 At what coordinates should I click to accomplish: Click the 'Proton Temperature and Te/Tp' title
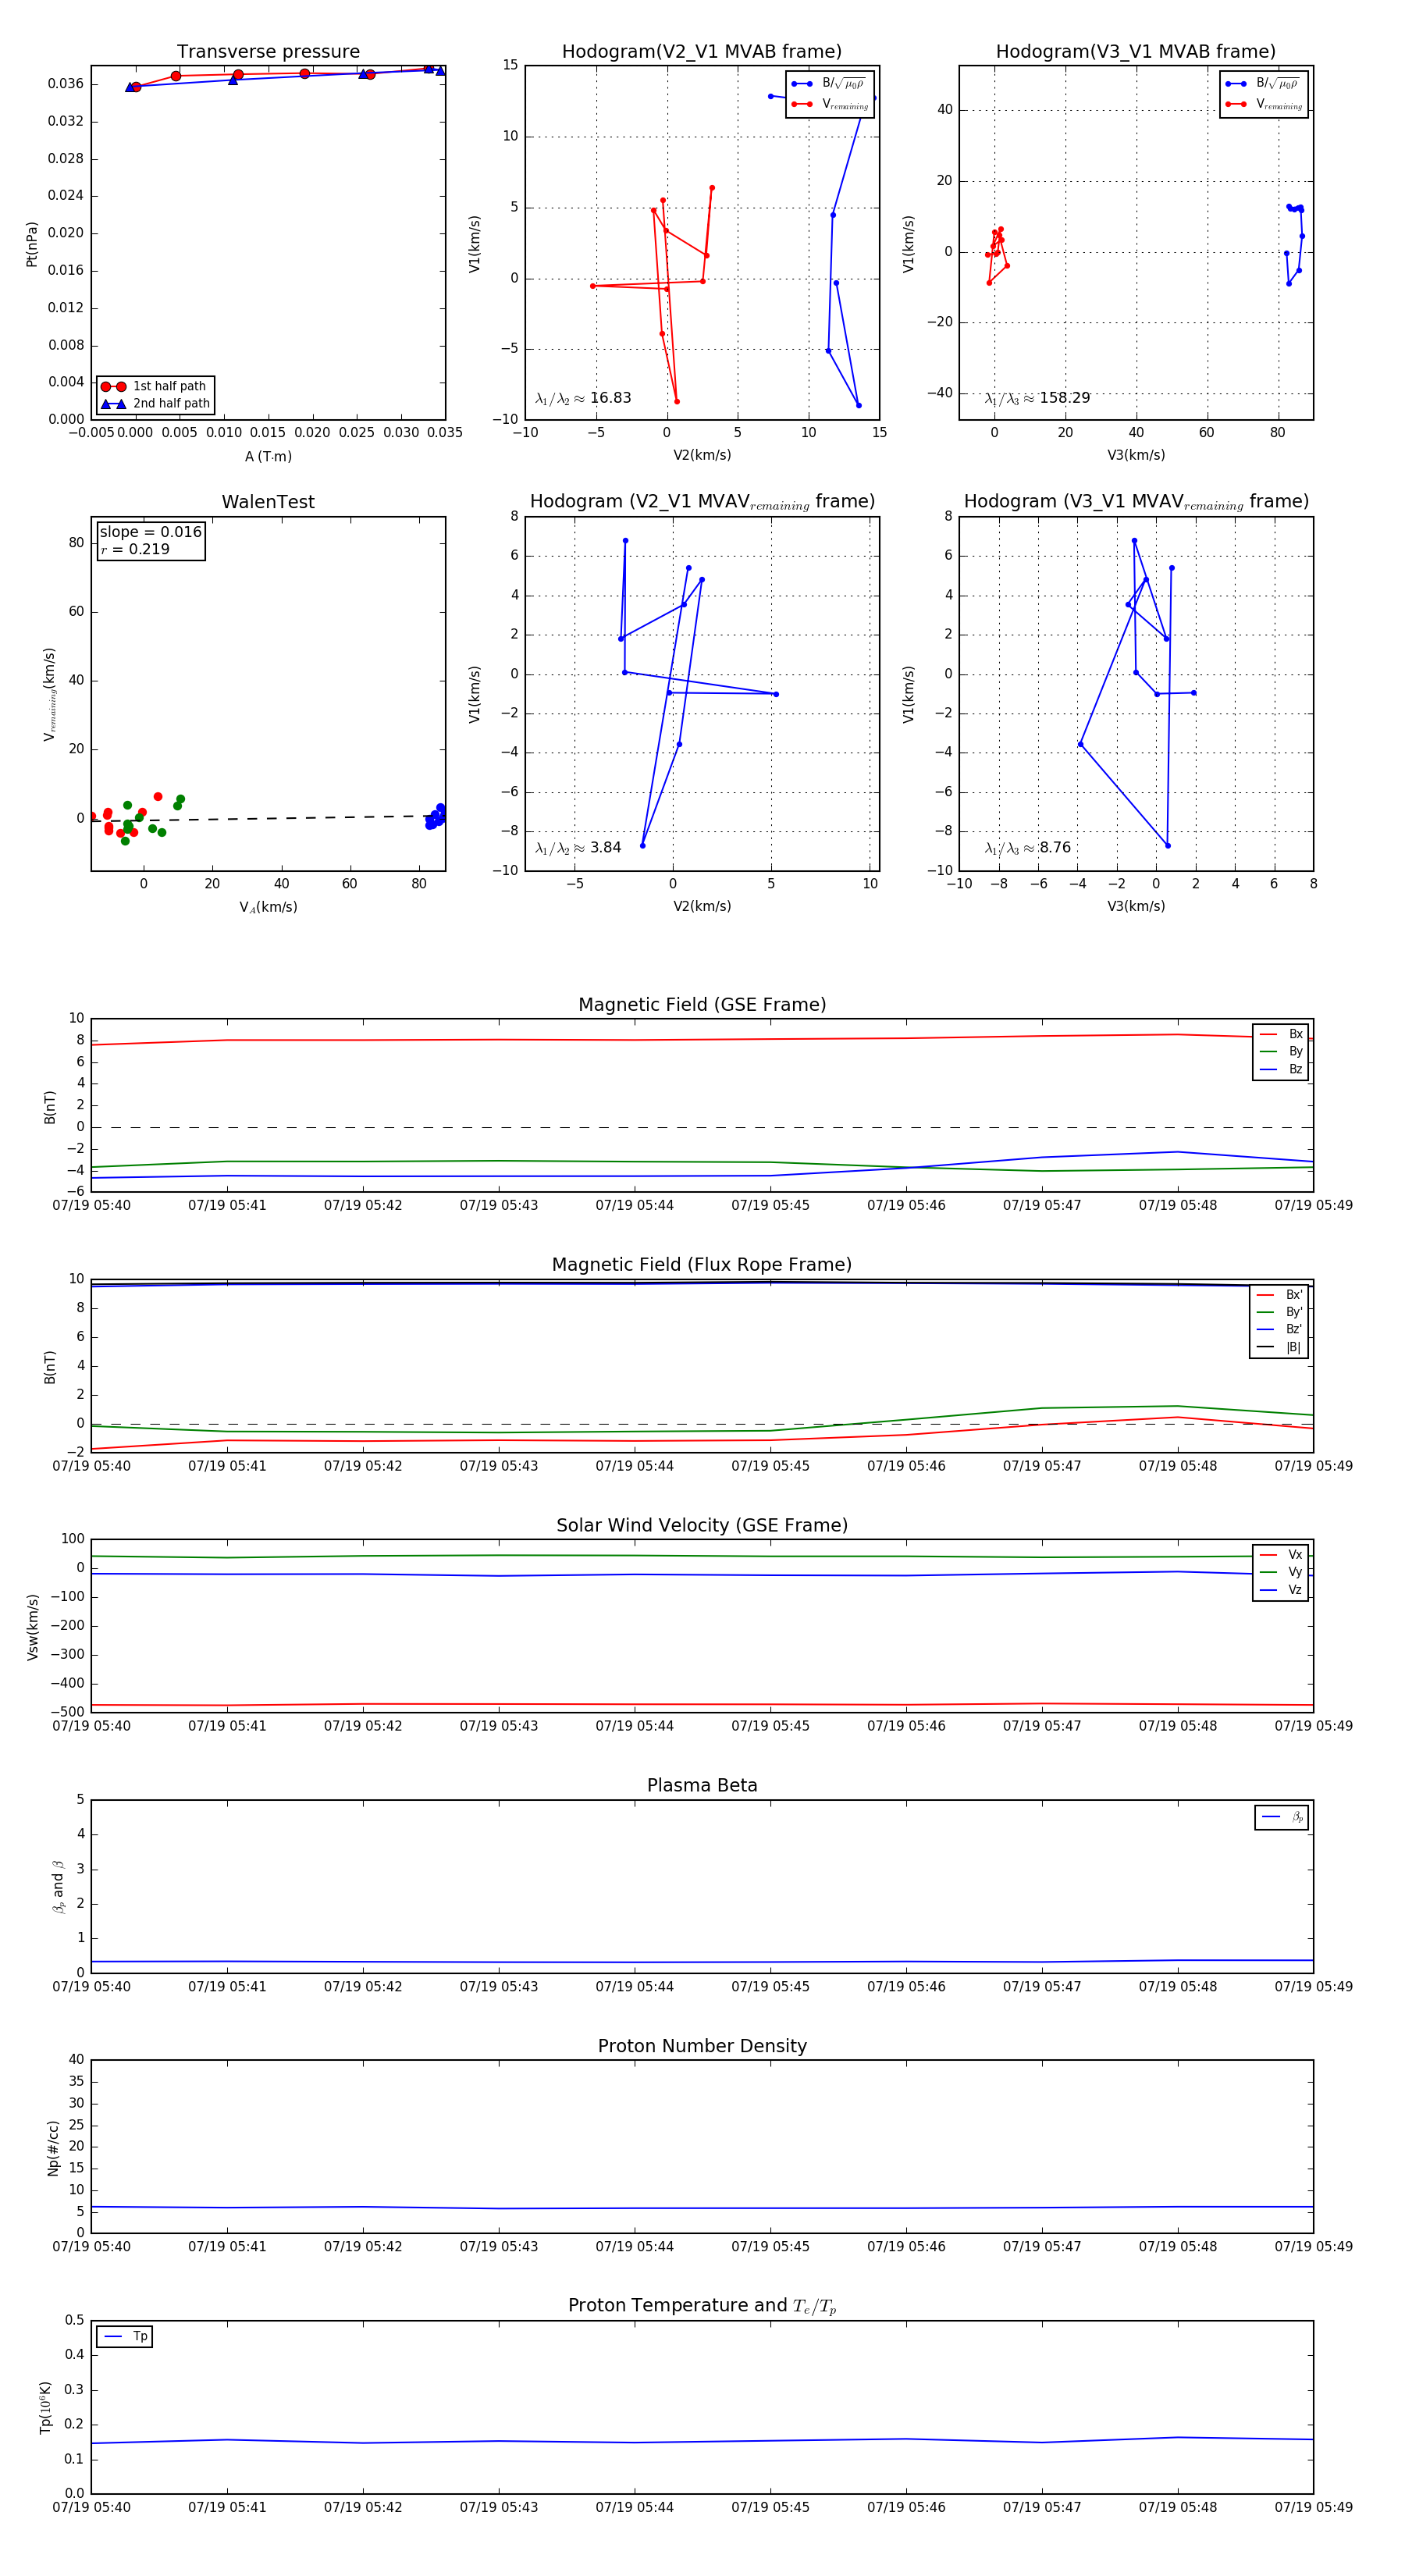702,2306
